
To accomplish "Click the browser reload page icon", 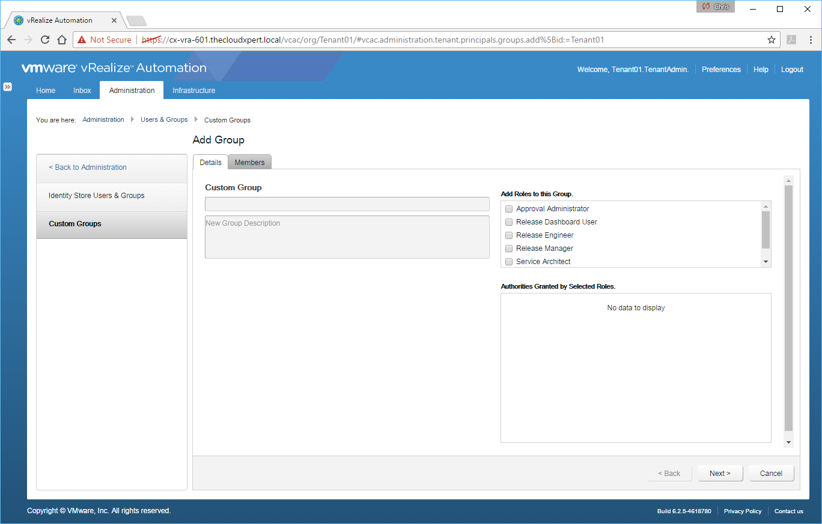I will [45, 40].
